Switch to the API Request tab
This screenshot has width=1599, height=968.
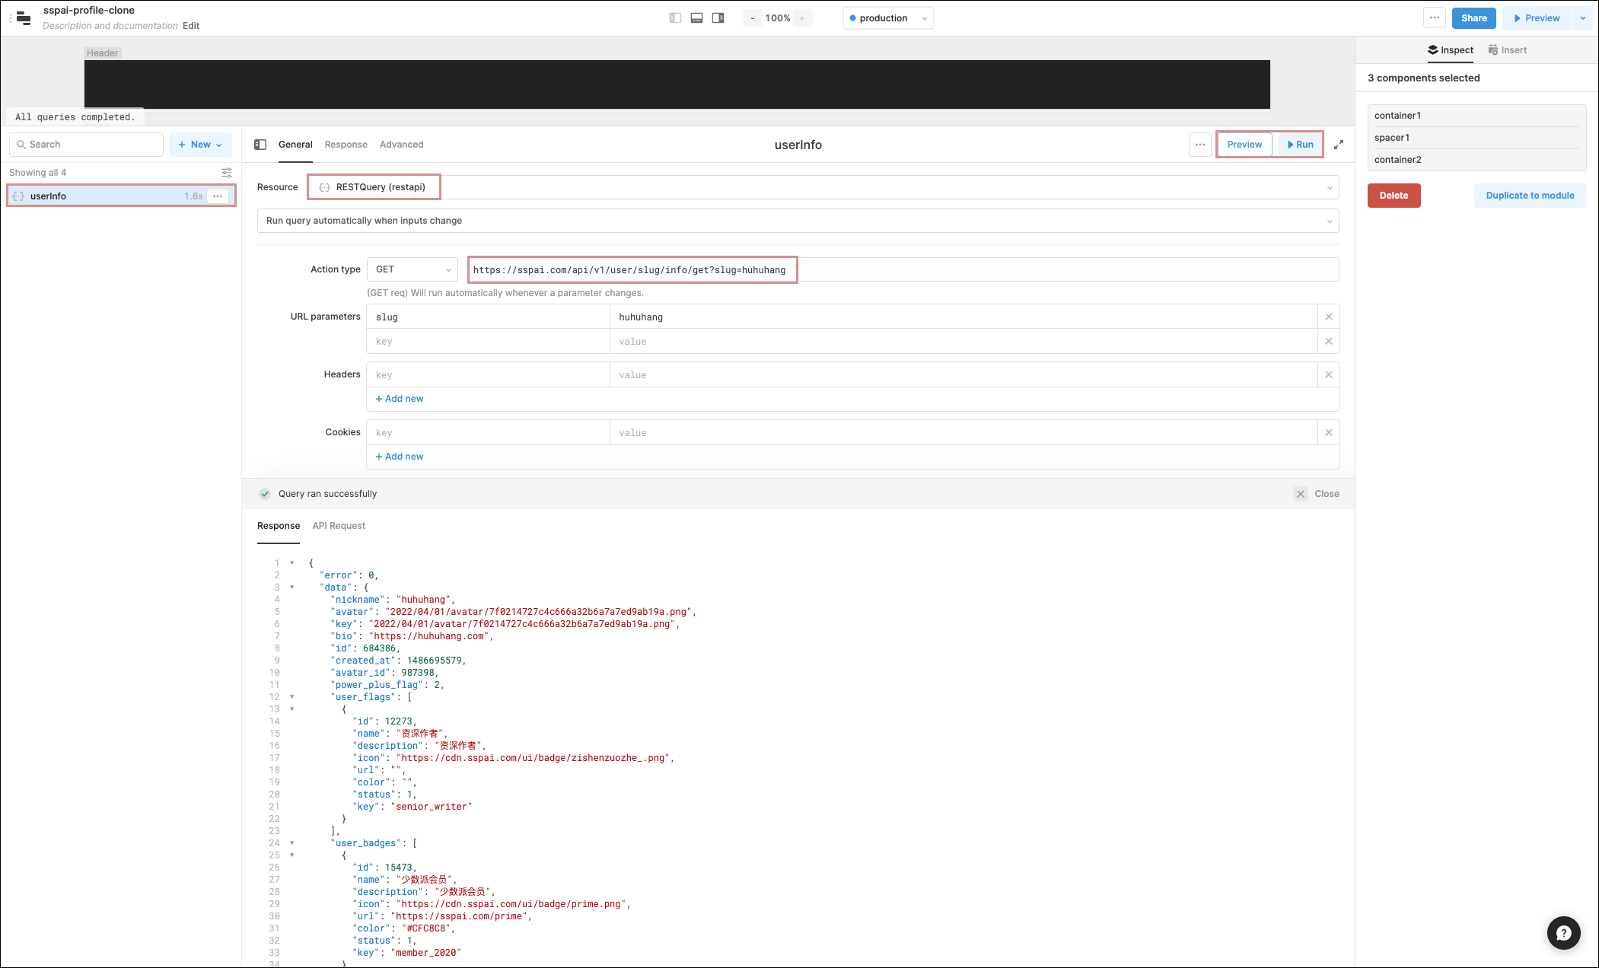(339, 526)
